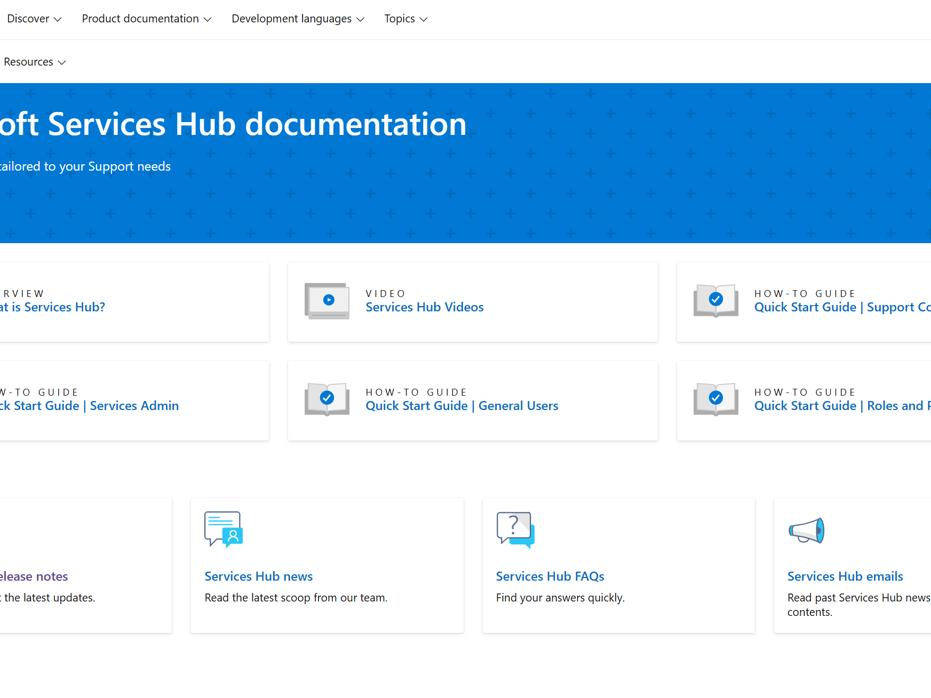The image size is (931, 698).
Task: Open Services Hub emails link
Action: coord(845,576)
